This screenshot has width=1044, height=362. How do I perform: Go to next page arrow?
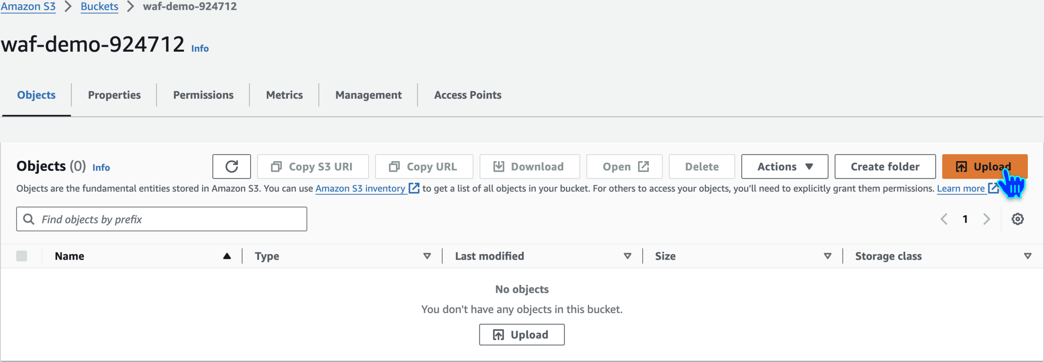click(x=986, y=219)
